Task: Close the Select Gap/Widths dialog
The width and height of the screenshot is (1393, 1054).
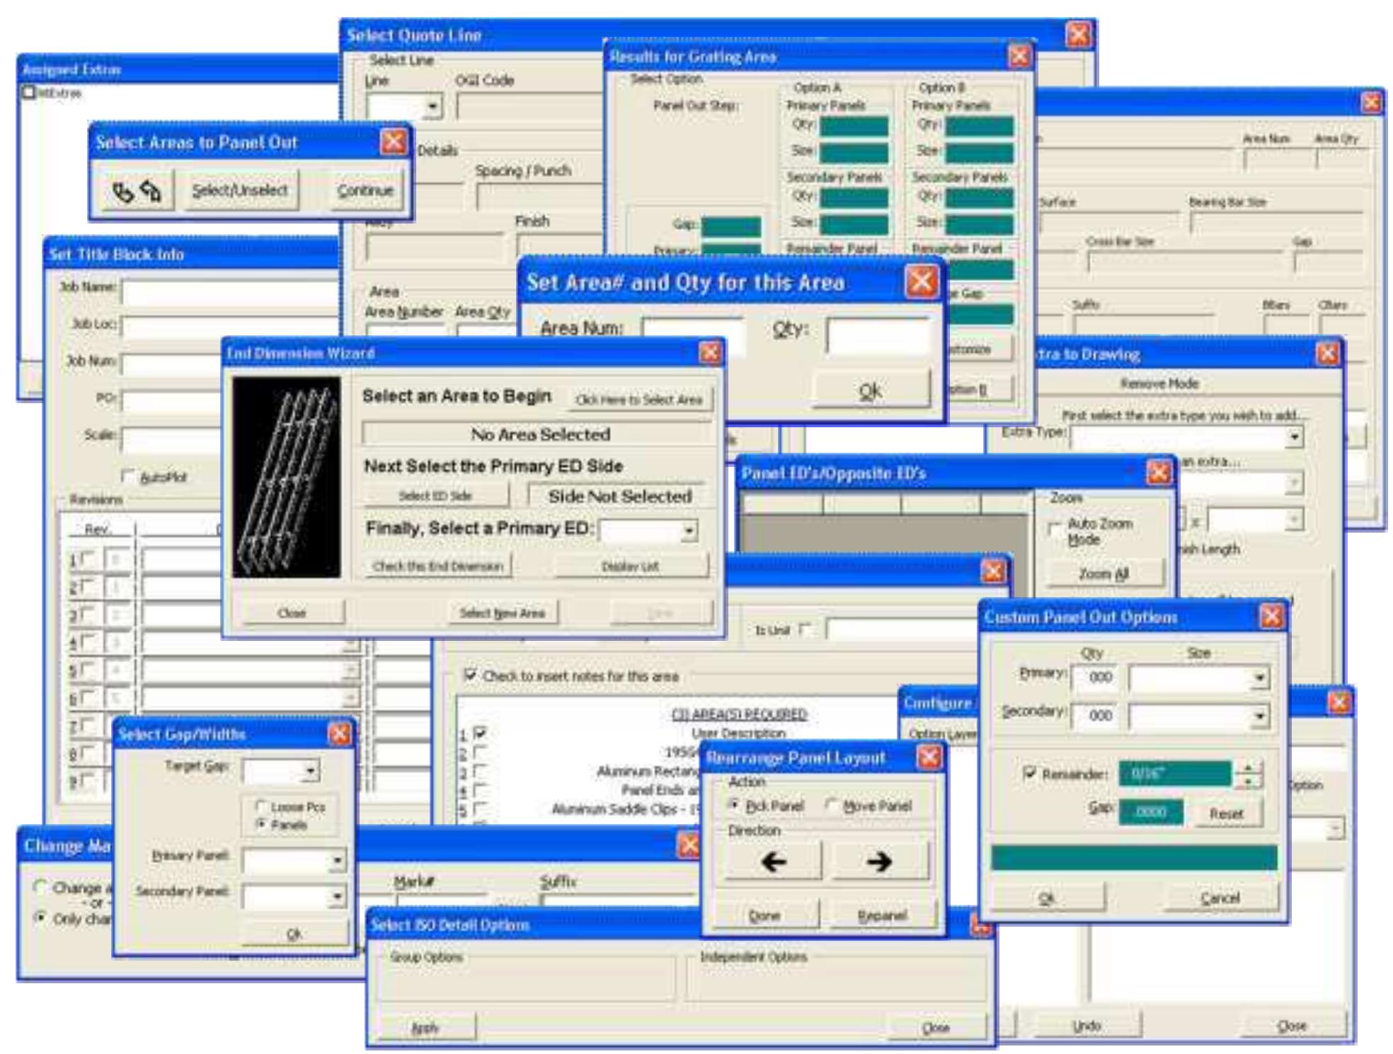Action: tap(339, 734)
